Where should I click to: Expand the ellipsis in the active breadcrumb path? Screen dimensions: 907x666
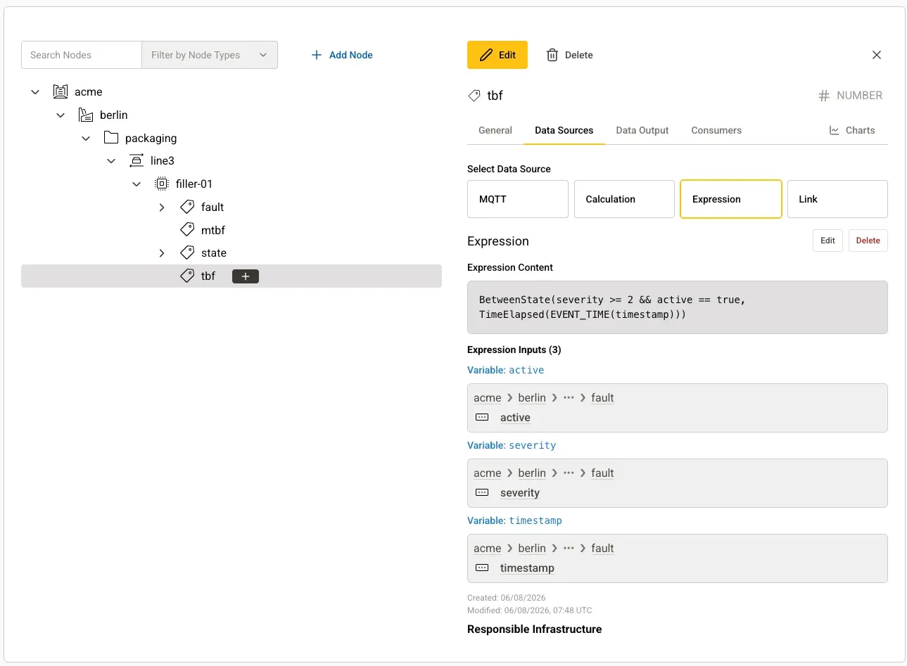pyautogui.click(x=569, y=397)
